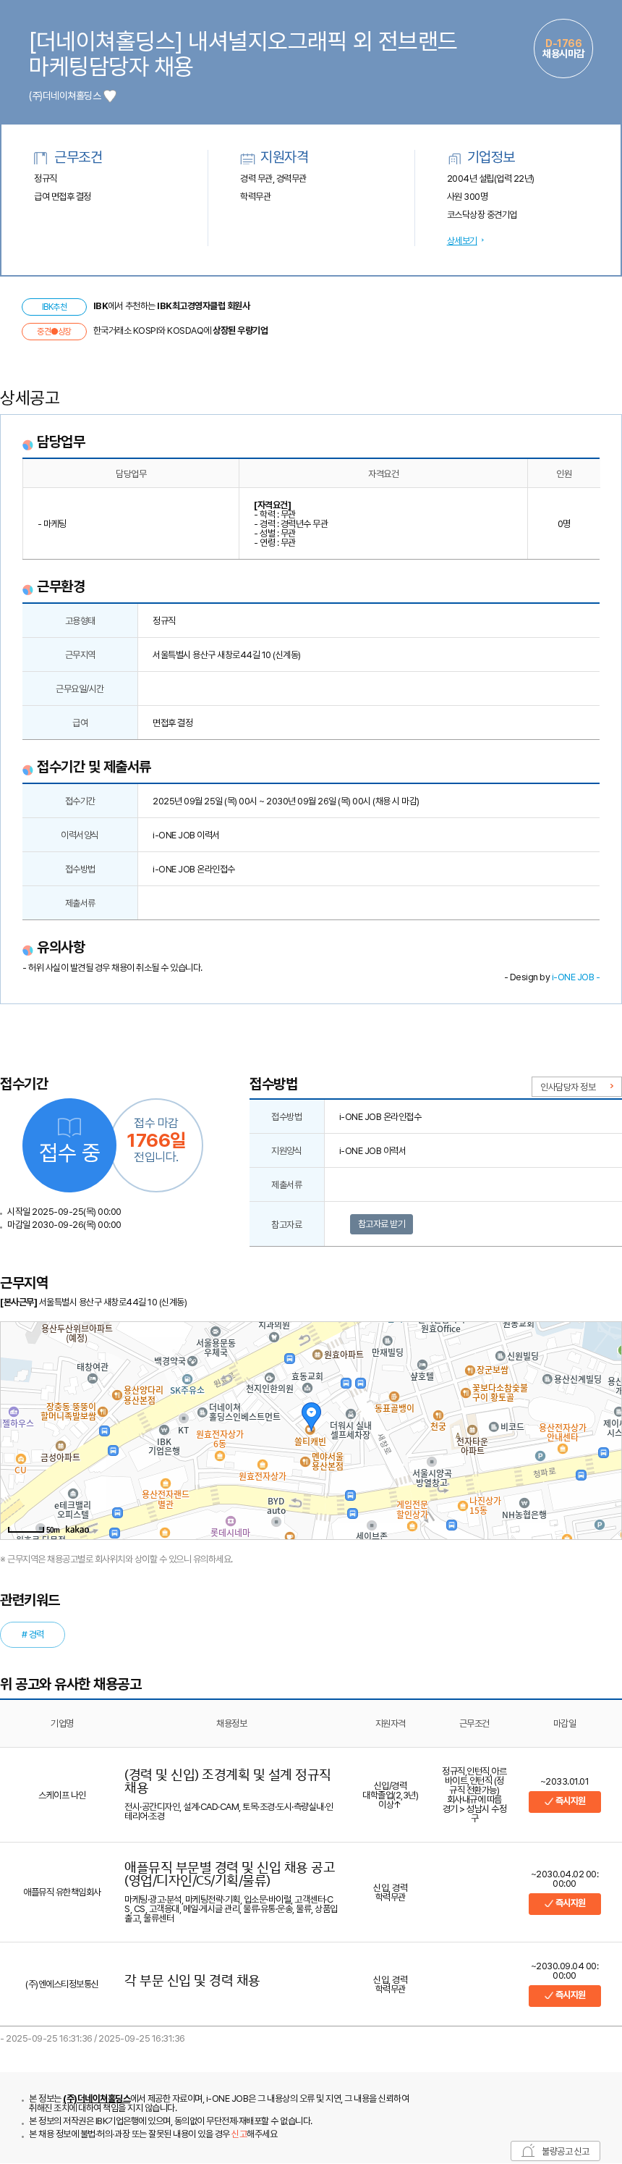The image size is (622, 2164).
Task: Click the 애플뮤직 유한책임회사 company name
Action: tap(62, 1891)
